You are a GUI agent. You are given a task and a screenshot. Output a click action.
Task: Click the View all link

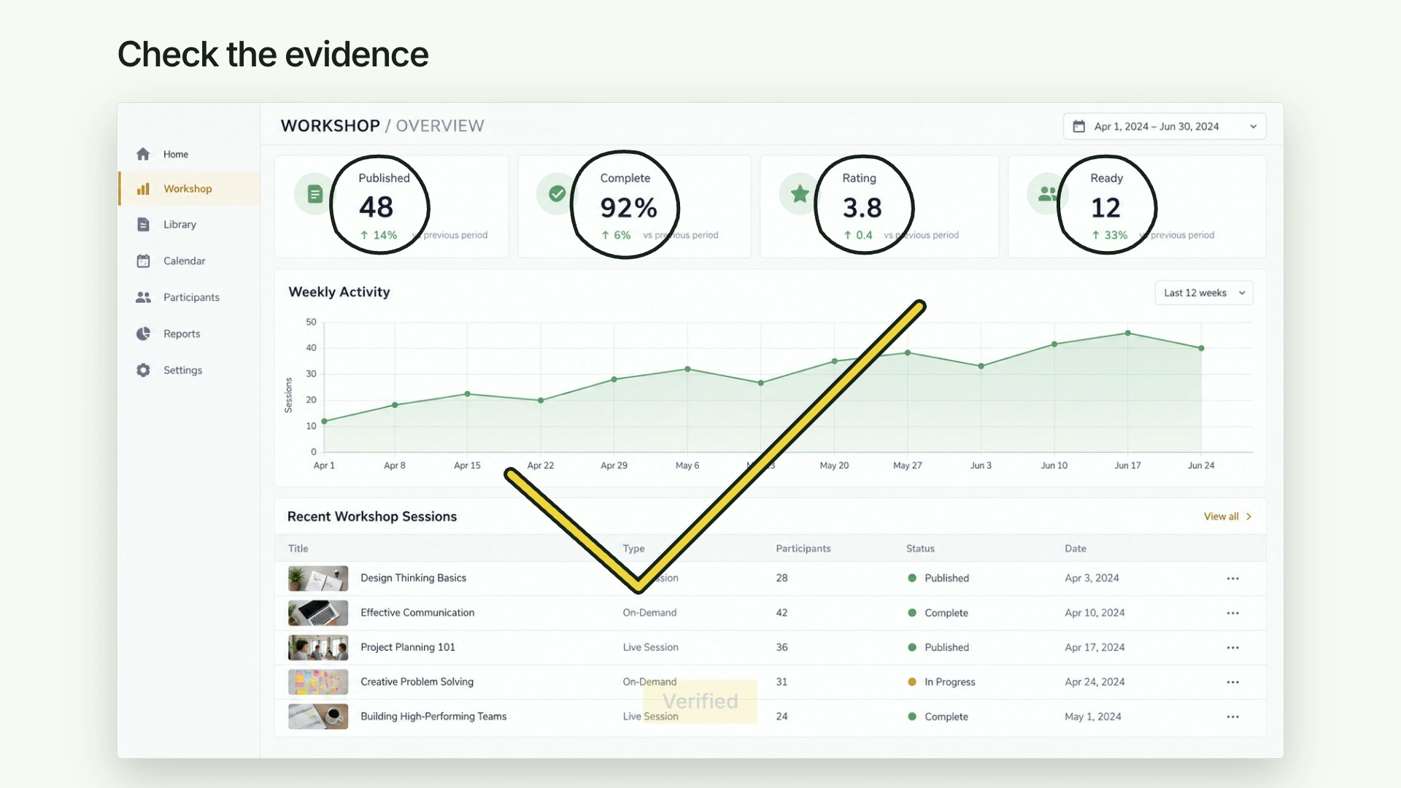tap(1227, 517)
